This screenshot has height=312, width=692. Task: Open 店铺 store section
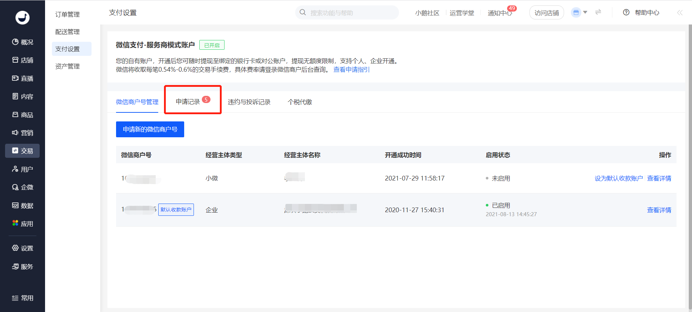[22, 60]
